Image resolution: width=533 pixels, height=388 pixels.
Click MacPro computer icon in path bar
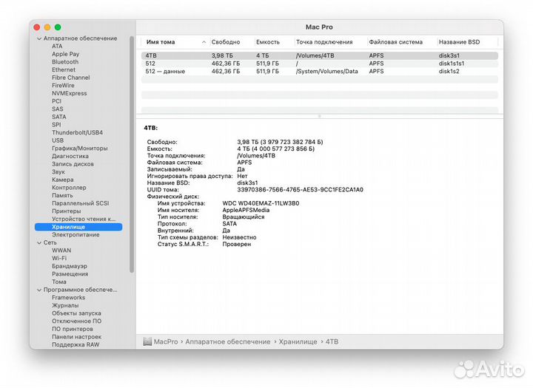tap(147, 342)
